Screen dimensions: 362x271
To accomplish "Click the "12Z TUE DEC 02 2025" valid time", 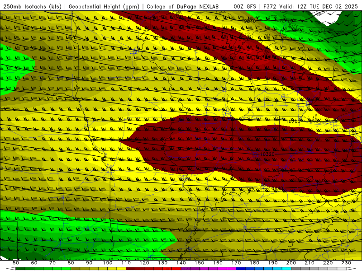I will 327,6.
